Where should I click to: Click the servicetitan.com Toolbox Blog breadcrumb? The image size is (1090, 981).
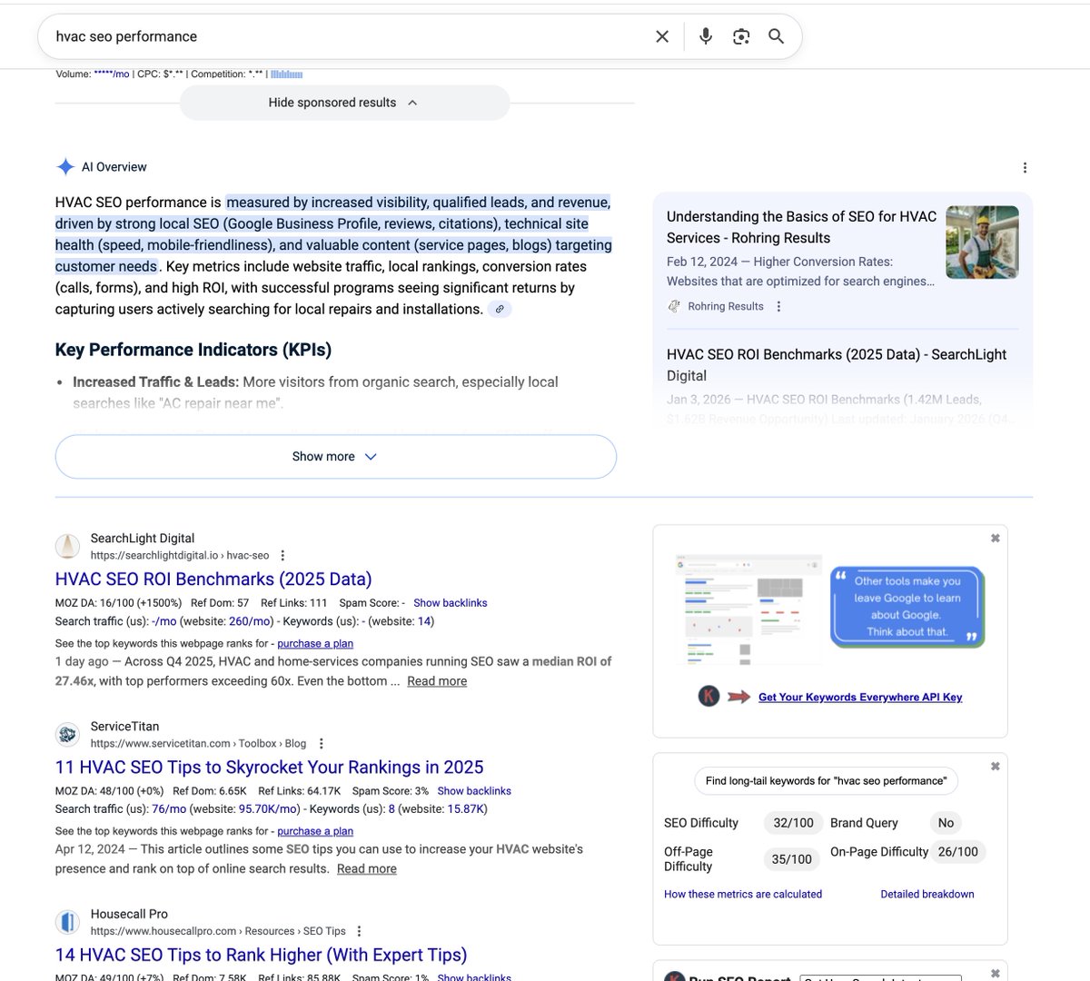(x=199, y=743)
